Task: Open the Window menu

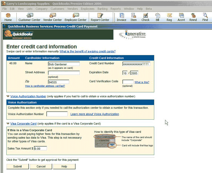Action: pos(129,9)
